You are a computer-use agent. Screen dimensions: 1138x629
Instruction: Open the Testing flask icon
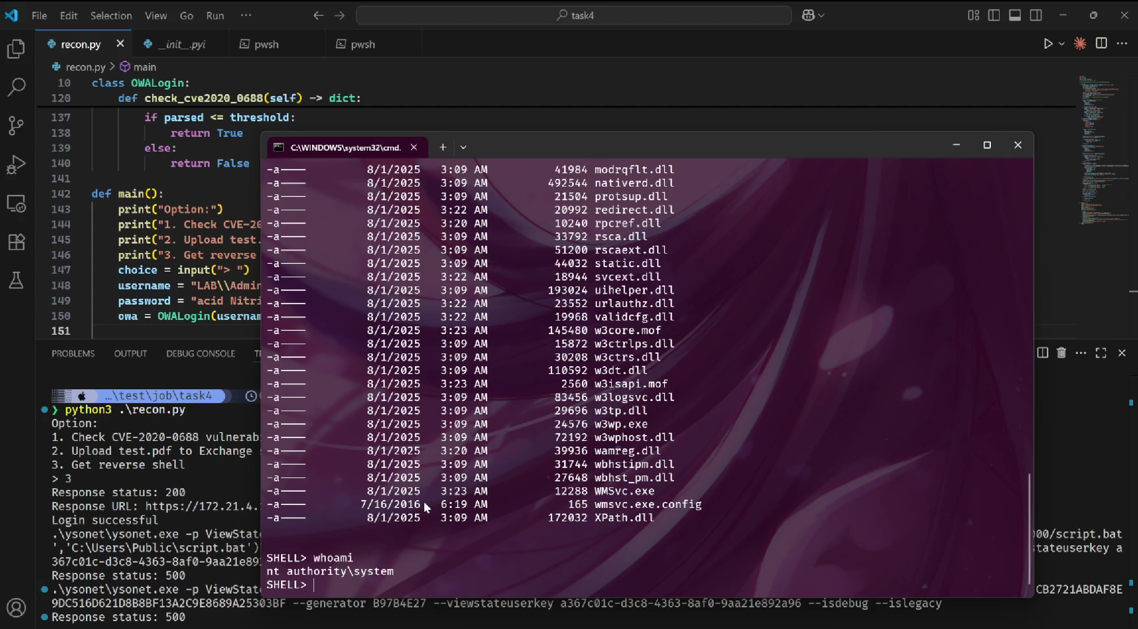16,281
